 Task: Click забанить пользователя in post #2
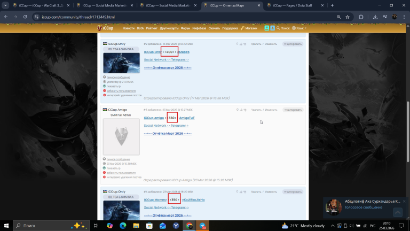pyautogui.click(x=121, y=90)
